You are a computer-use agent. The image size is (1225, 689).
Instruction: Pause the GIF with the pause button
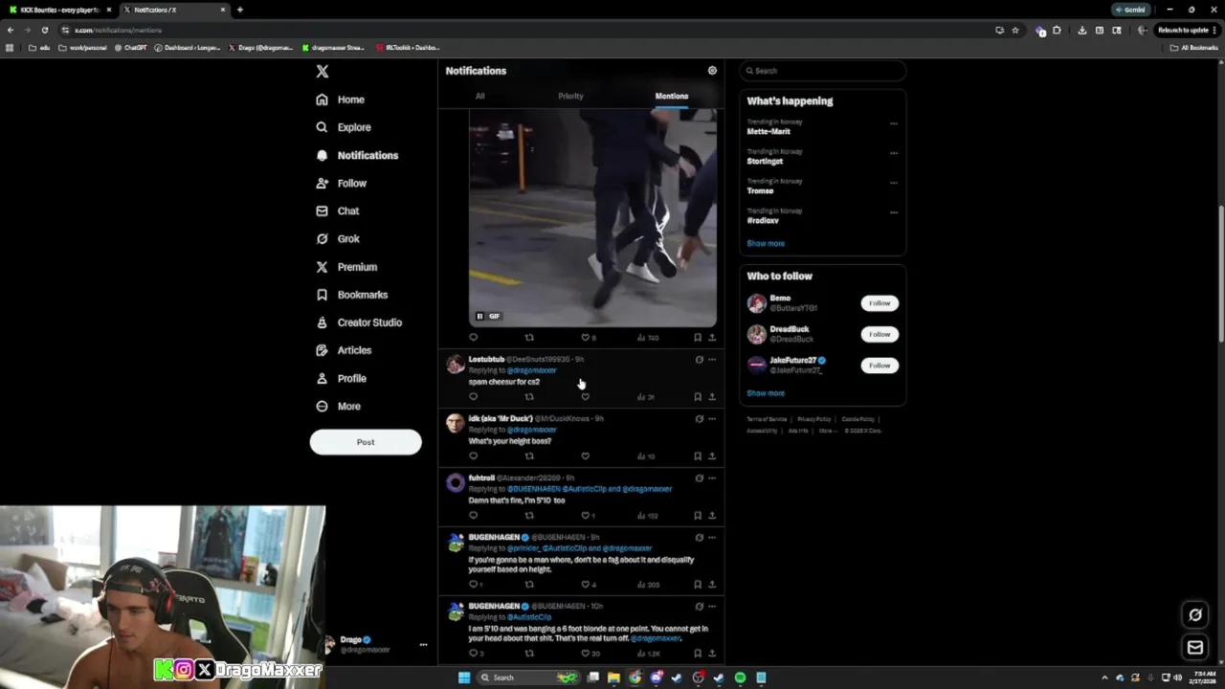pos(479,316)
